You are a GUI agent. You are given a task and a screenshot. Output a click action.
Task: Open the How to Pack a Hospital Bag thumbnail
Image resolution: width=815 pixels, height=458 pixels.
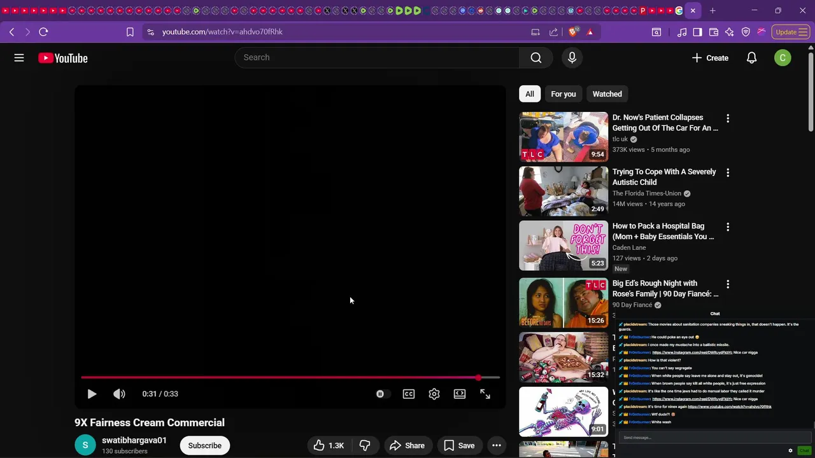click(x=563, y=246)
